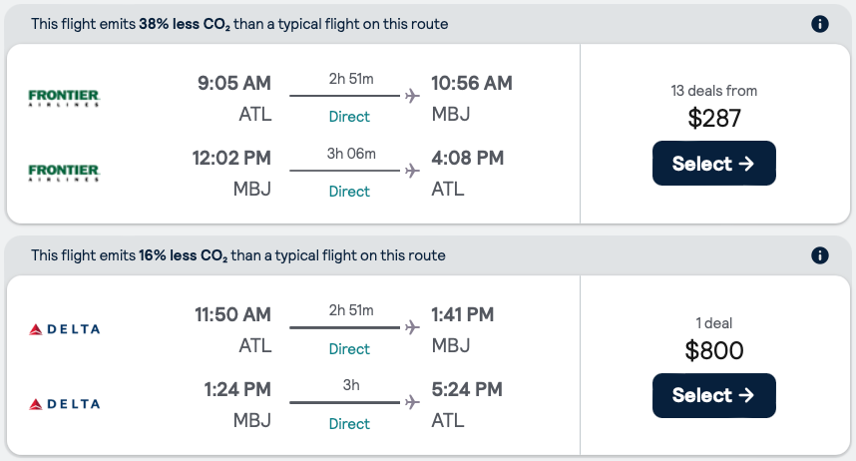Click Direct label under Delta 3h flight

349,424
